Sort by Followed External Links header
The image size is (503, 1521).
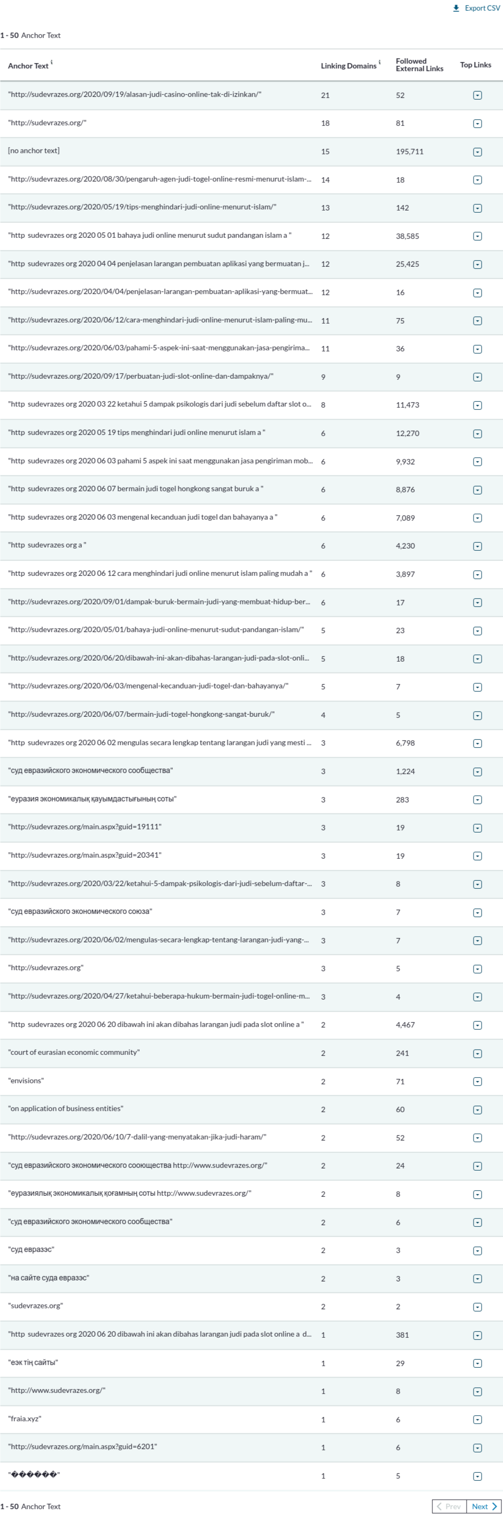[x=418, y=65]
